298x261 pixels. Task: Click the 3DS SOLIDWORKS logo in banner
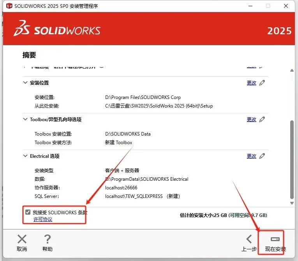(x=57, y=29)
